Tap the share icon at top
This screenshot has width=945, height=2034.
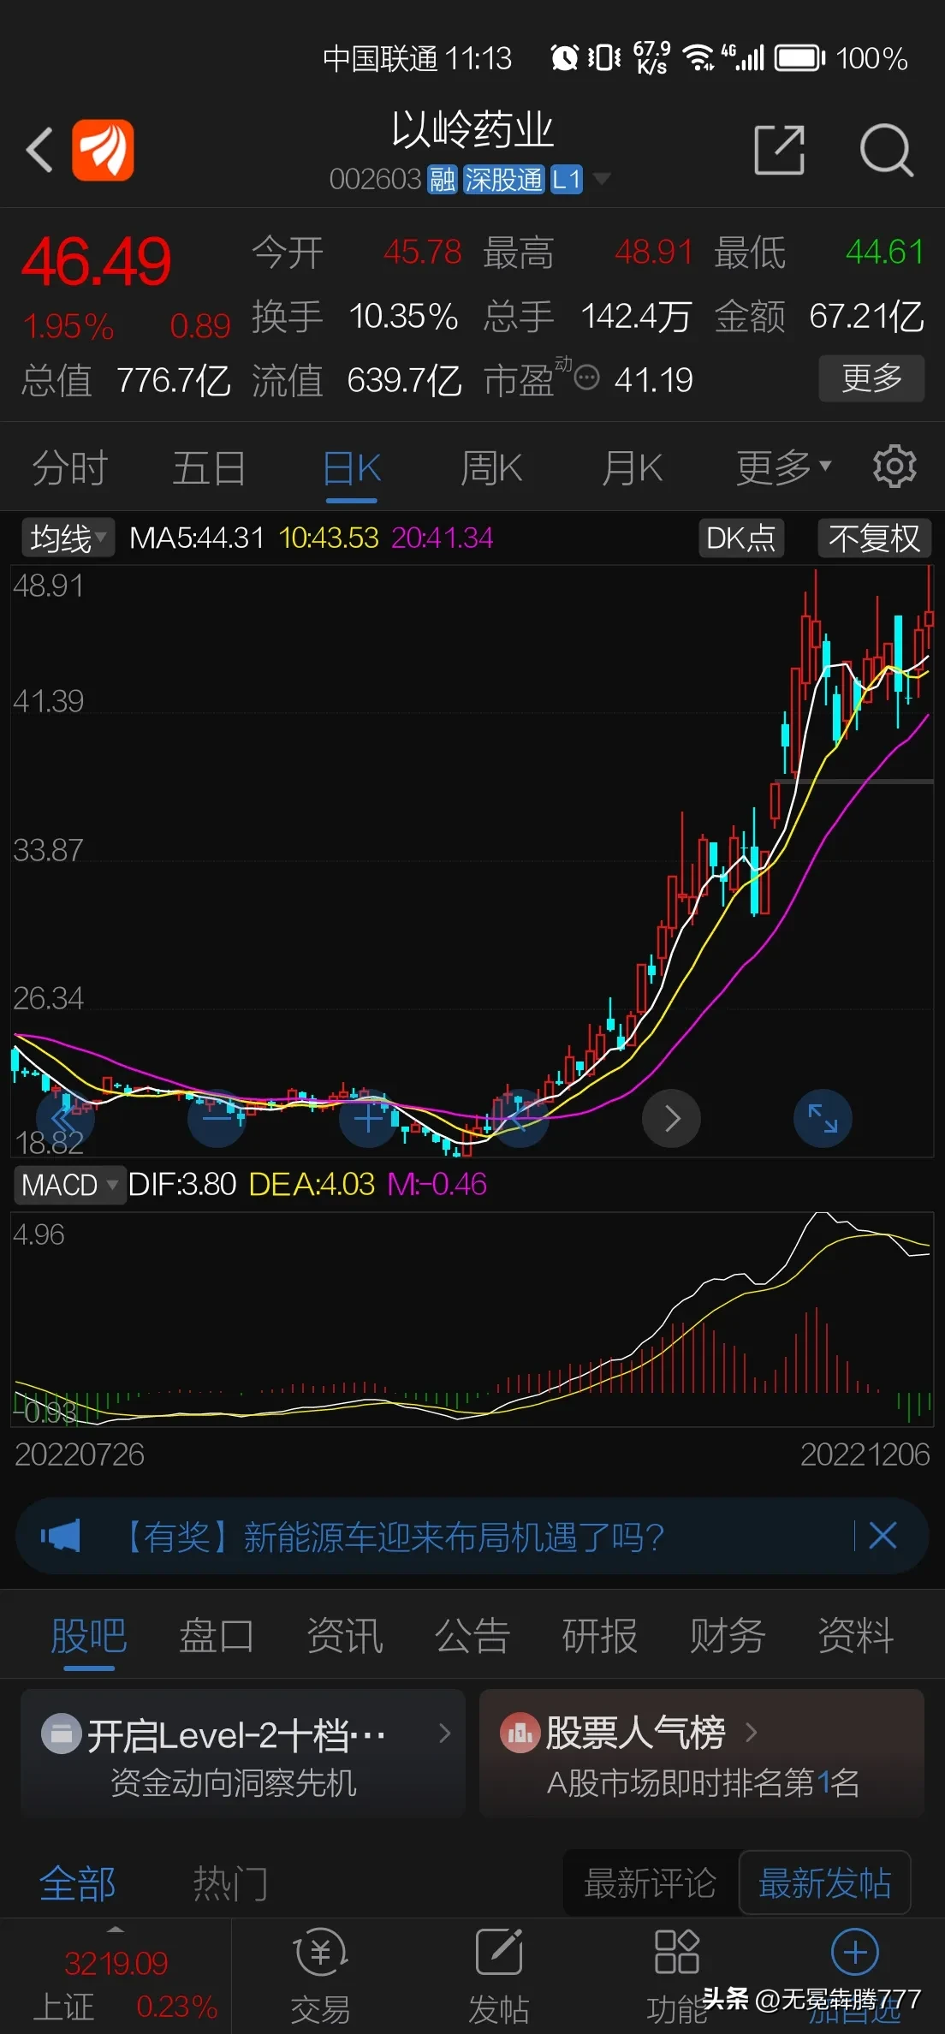tap(780, 150)
